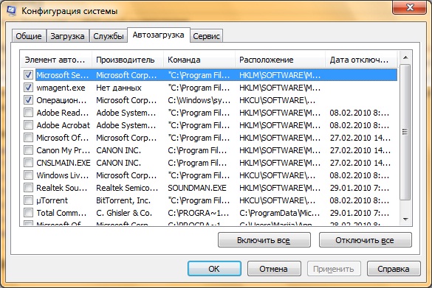Image resolution: width=432 pixels, height=288 pixels.
Task: Switch to the Службы tab
Action: pos(109,36)
